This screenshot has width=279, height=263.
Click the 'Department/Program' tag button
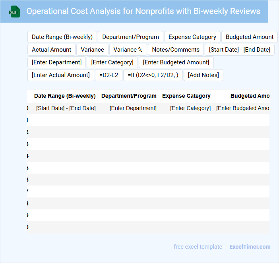click(x=130, y=37)
